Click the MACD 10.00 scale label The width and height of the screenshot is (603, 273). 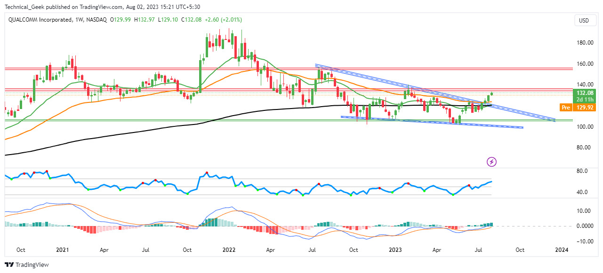click(x=584, y=211)
